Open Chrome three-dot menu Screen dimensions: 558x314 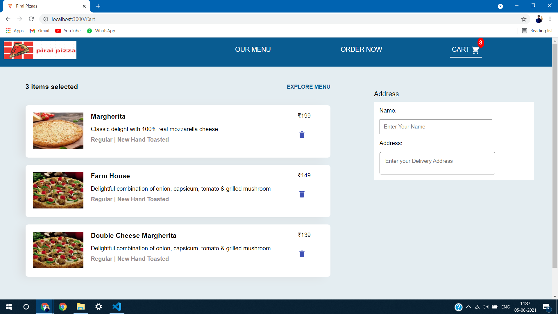coord(550,19)
